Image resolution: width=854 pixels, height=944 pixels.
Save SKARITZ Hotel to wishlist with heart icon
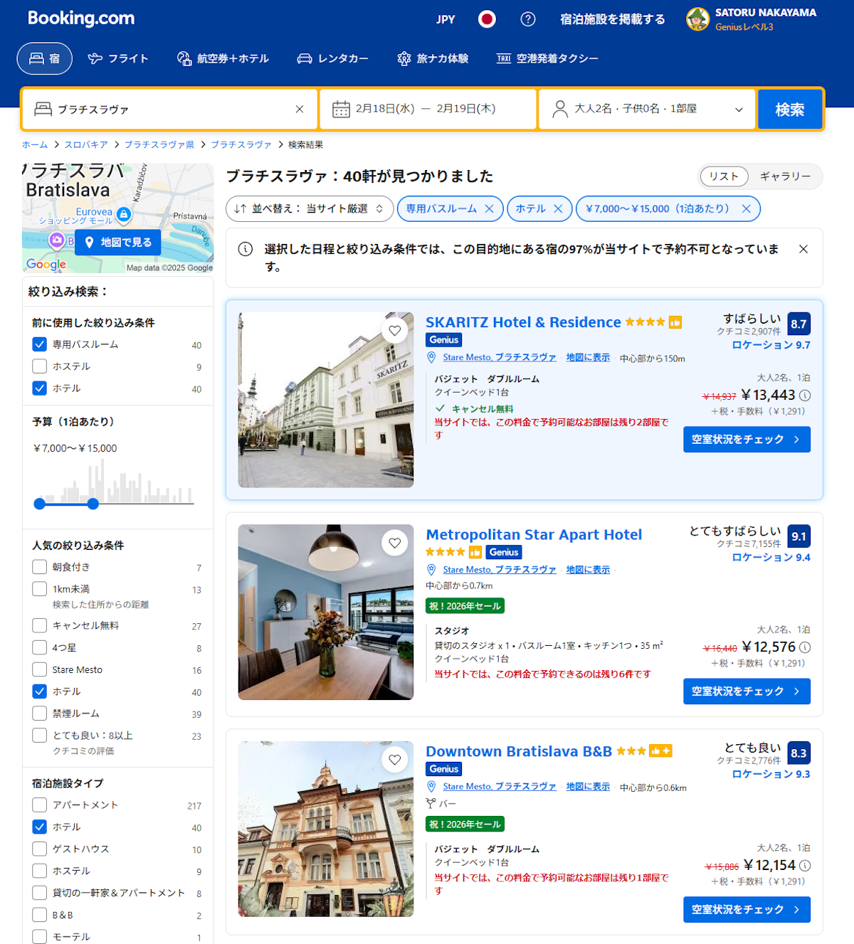click(x=395, y=330)
